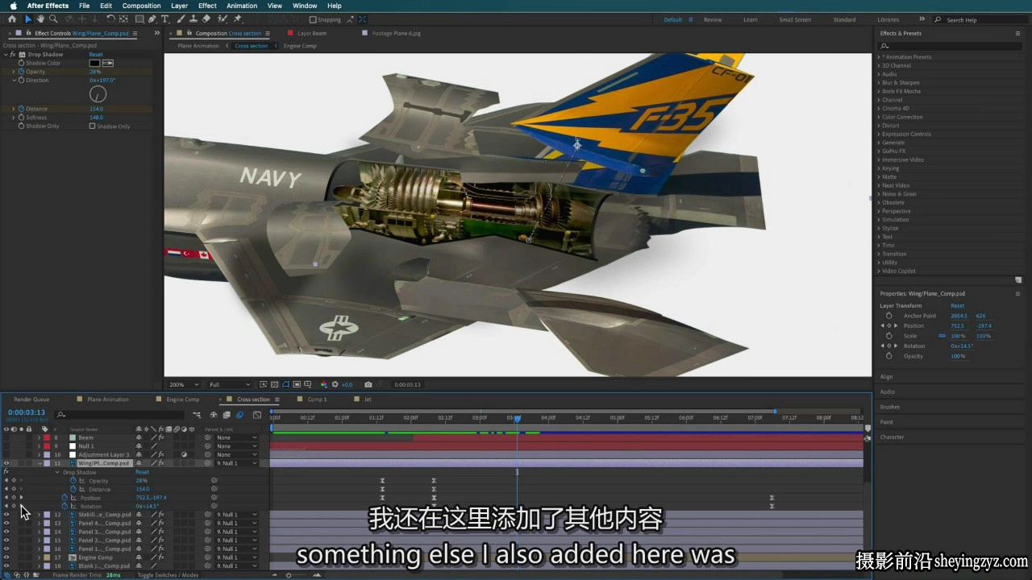Click the current time indicator playhead
The image size is (1032, 580).
point(517,418)
